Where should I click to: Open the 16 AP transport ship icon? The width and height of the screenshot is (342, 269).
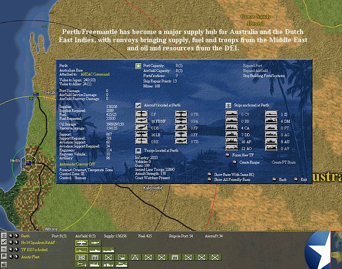point(232,141)
